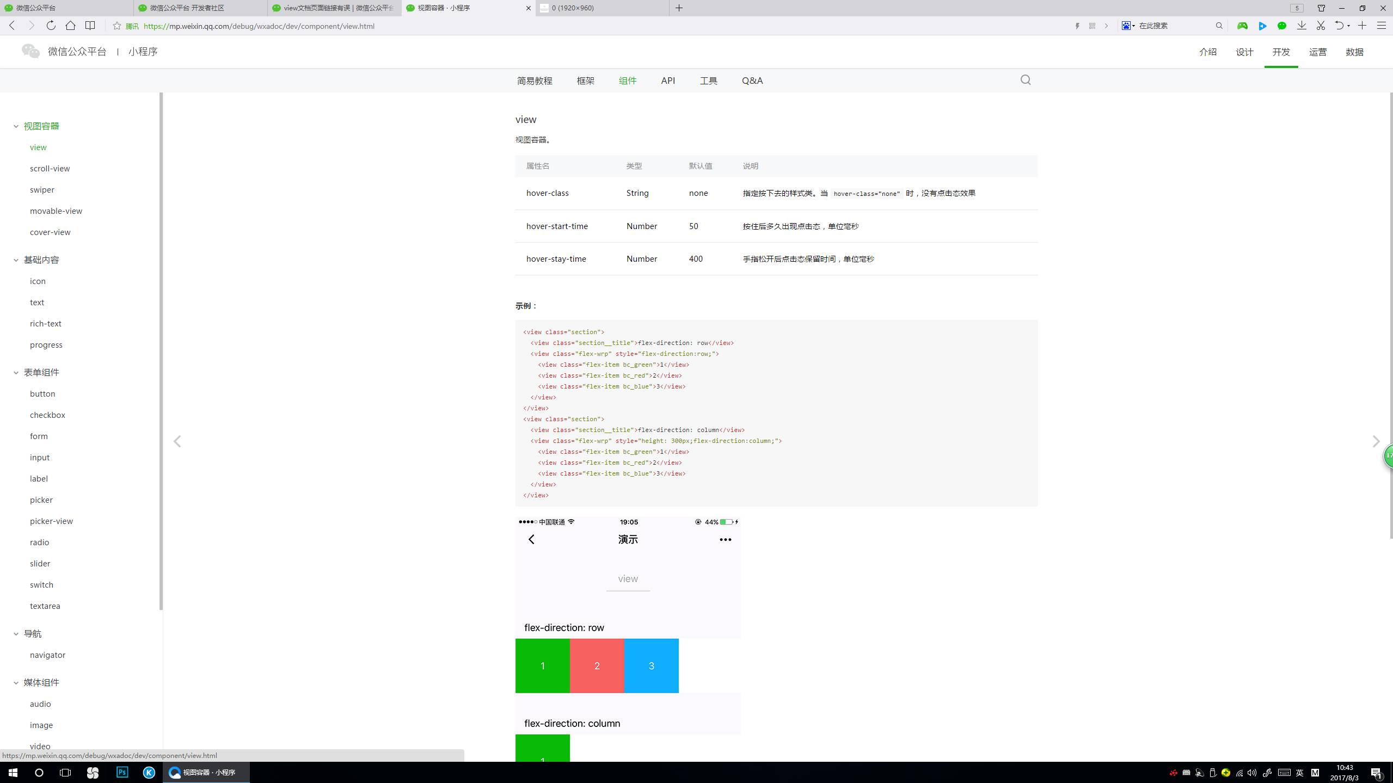1393x783 pixels.
Task: Open the 设计 top menu item
Action: click(1244, 52)
